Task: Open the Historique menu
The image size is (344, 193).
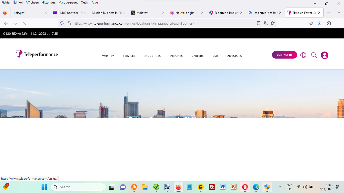Action: (48, 3)
